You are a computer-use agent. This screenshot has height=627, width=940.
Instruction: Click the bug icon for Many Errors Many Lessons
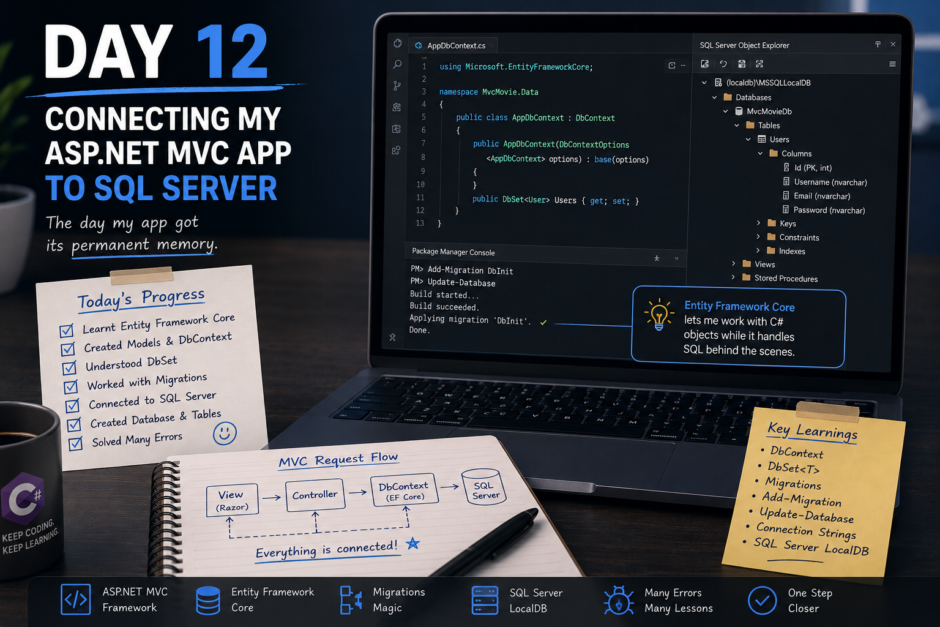(x=619, y=600)
